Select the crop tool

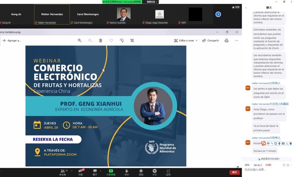click(132, 41)
